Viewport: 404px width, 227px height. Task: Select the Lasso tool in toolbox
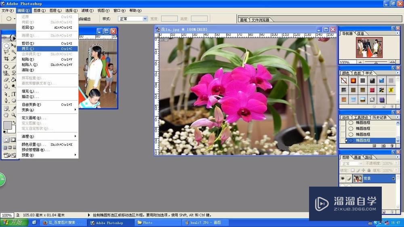pyautogui.click(x=6, y=52)
